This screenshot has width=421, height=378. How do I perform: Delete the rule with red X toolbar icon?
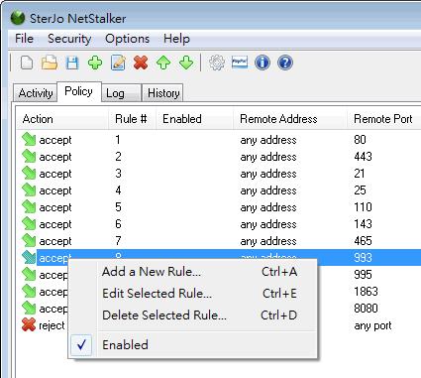tap(141, 63)
